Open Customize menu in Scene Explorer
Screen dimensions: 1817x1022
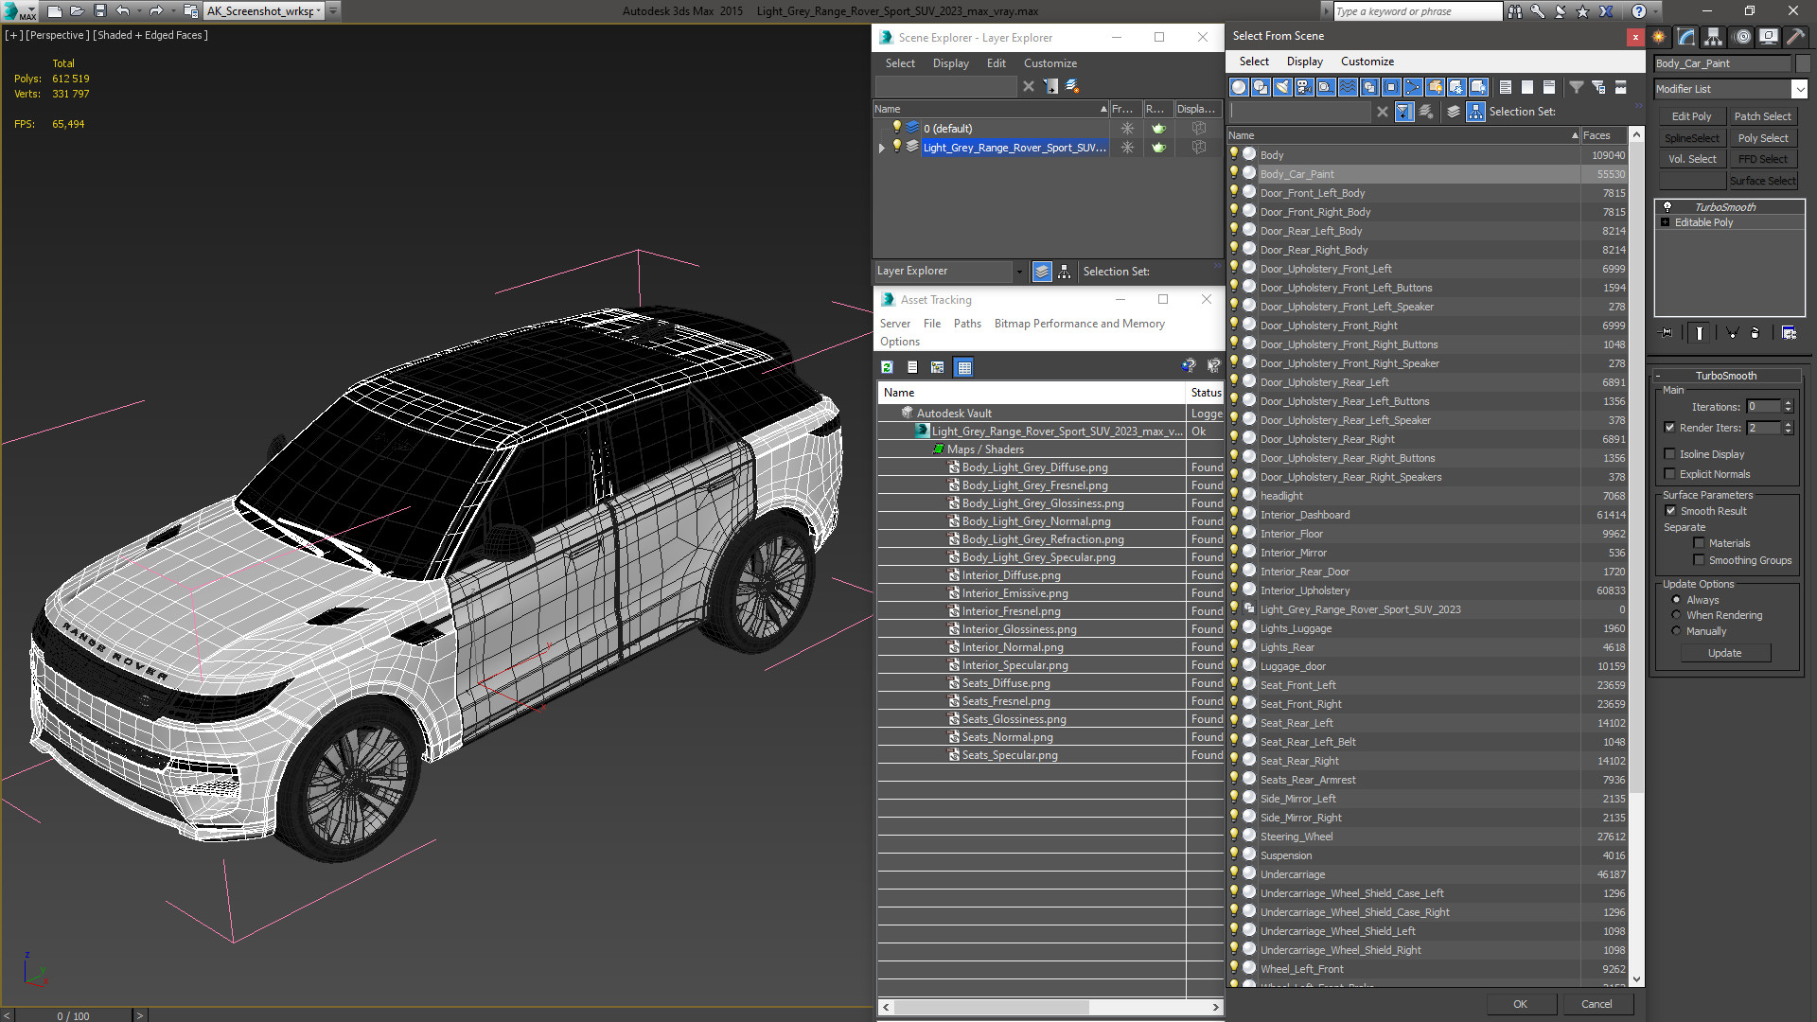coord(1050,63)
